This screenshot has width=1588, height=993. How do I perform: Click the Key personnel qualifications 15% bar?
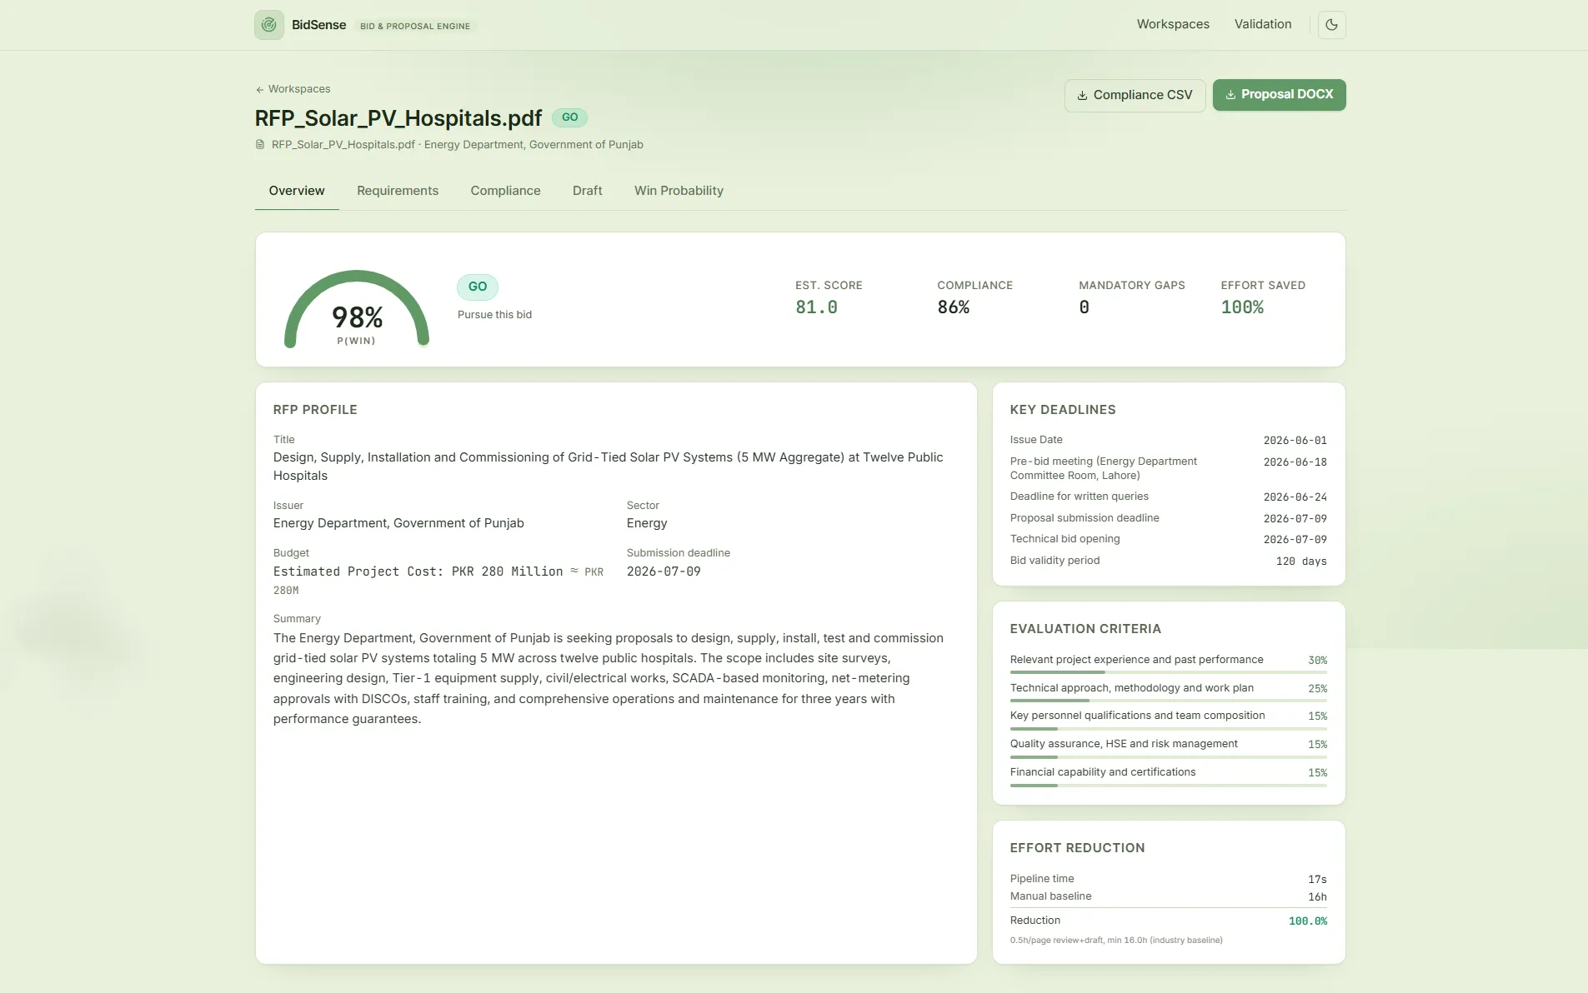point(1168,728)
